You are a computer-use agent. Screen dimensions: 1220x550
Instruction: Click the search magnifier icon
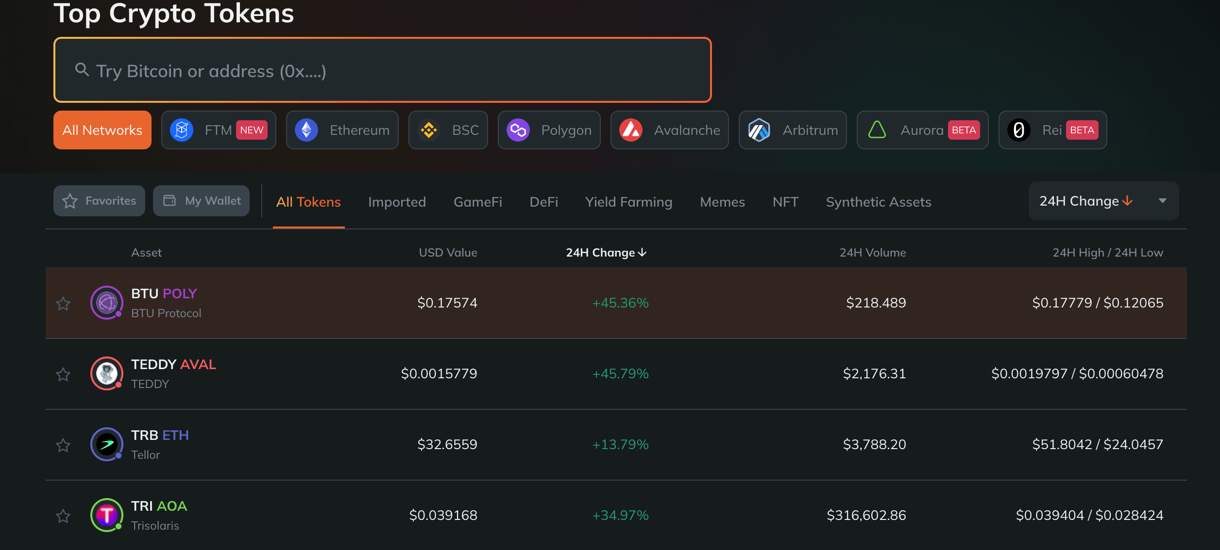[82, 70]
